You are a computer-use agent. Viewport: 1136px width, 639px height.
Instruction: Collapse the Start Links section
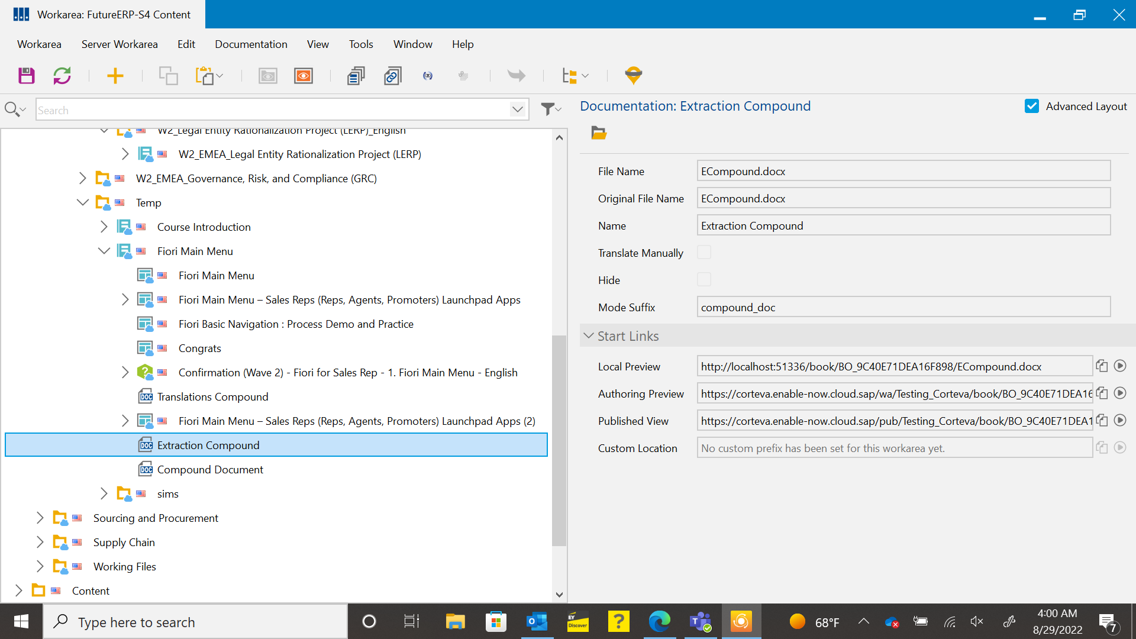pyautogui.click(x=589, y=336)
